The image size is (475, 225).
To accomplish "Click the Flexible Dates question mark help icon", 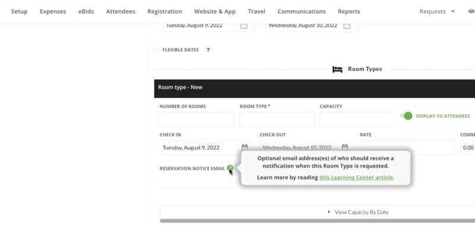I will pyautogui.click(x=208, y=50).
